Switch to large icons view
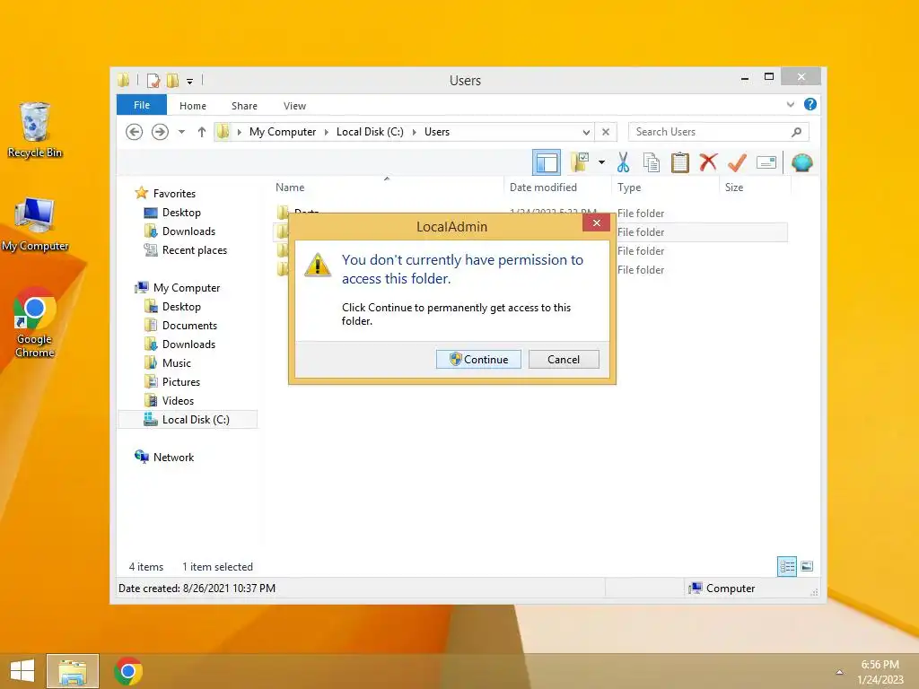The image size is (919, 689). (x=807, y=567)
